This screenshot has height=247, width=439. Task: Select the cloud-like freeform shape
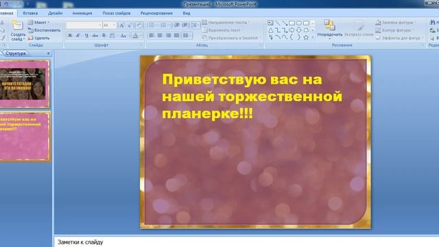306,30
